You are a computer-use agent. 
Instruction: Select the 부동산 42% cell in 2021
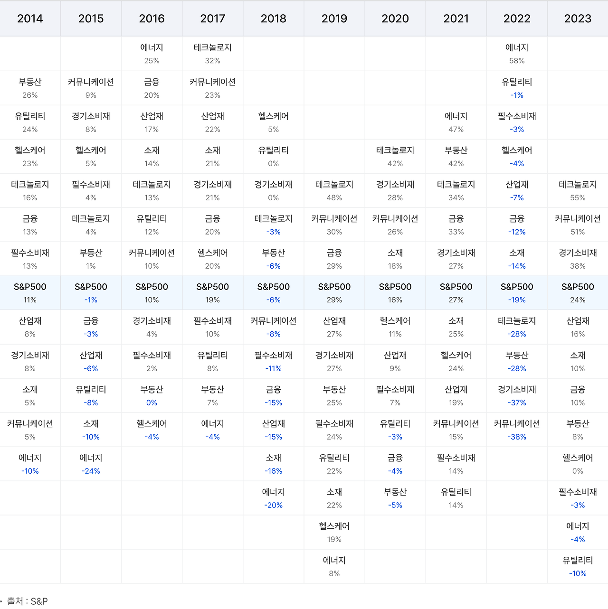(456, 156)
